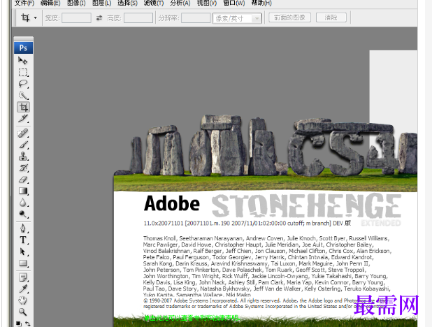This screenshot has width=432, height=327.
Task: Select the Lasso tool
Action: point(23,84)
